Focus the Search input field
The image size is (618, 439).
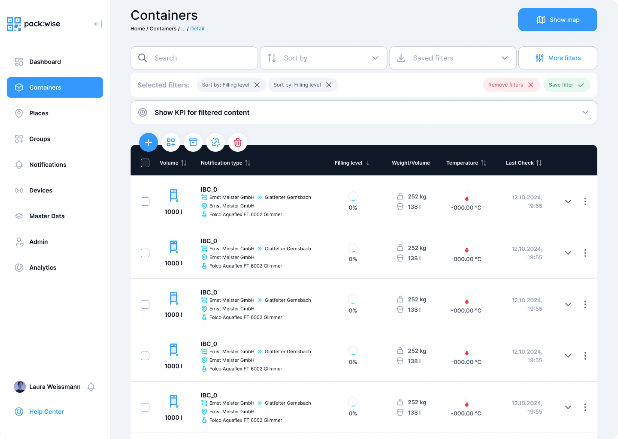(194, 58)
